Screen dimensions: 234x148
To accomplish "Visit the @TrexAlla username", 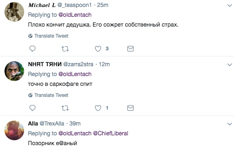I will point(52,123).
